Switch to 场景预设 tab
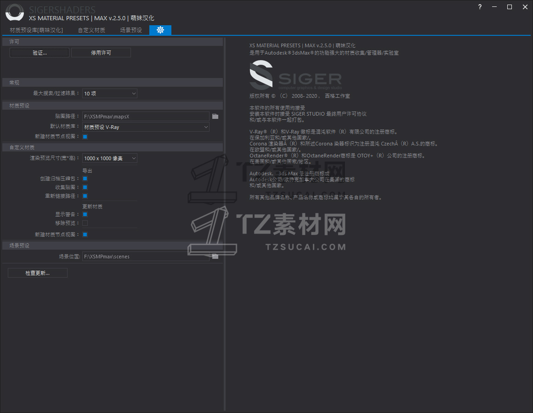533x413 pixels. click(131, 30)
